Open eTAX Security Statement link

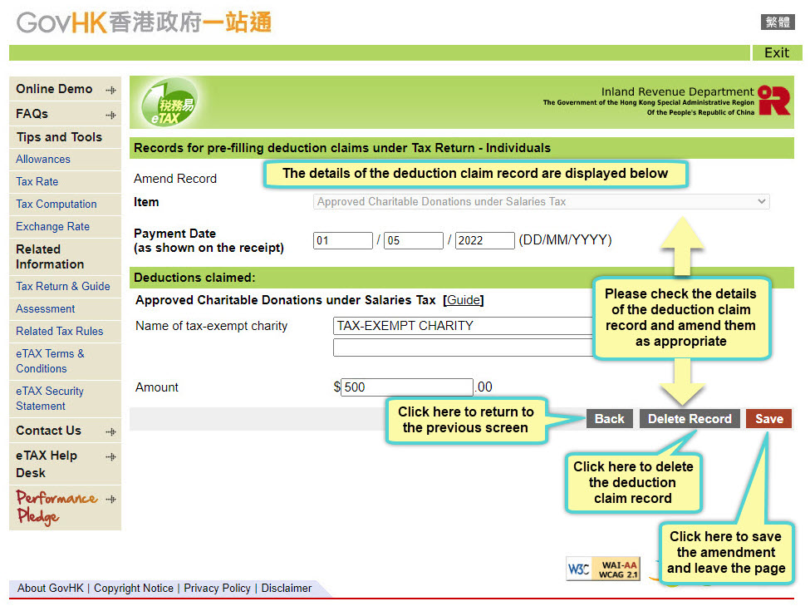[x=50, y=398]
